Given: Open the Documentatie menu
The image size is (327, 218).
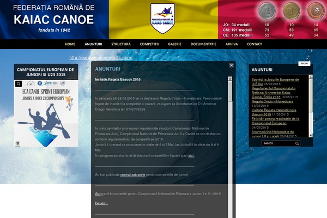Looking at the screenshot, I should click(203, 44).
